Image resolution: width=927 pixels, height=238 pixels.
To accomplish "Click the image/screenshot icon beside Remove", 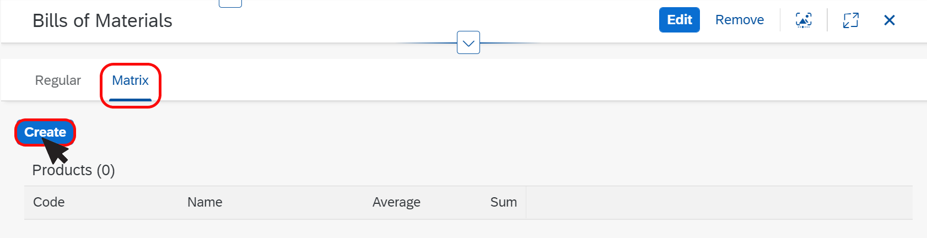I will tap(804, 20).
